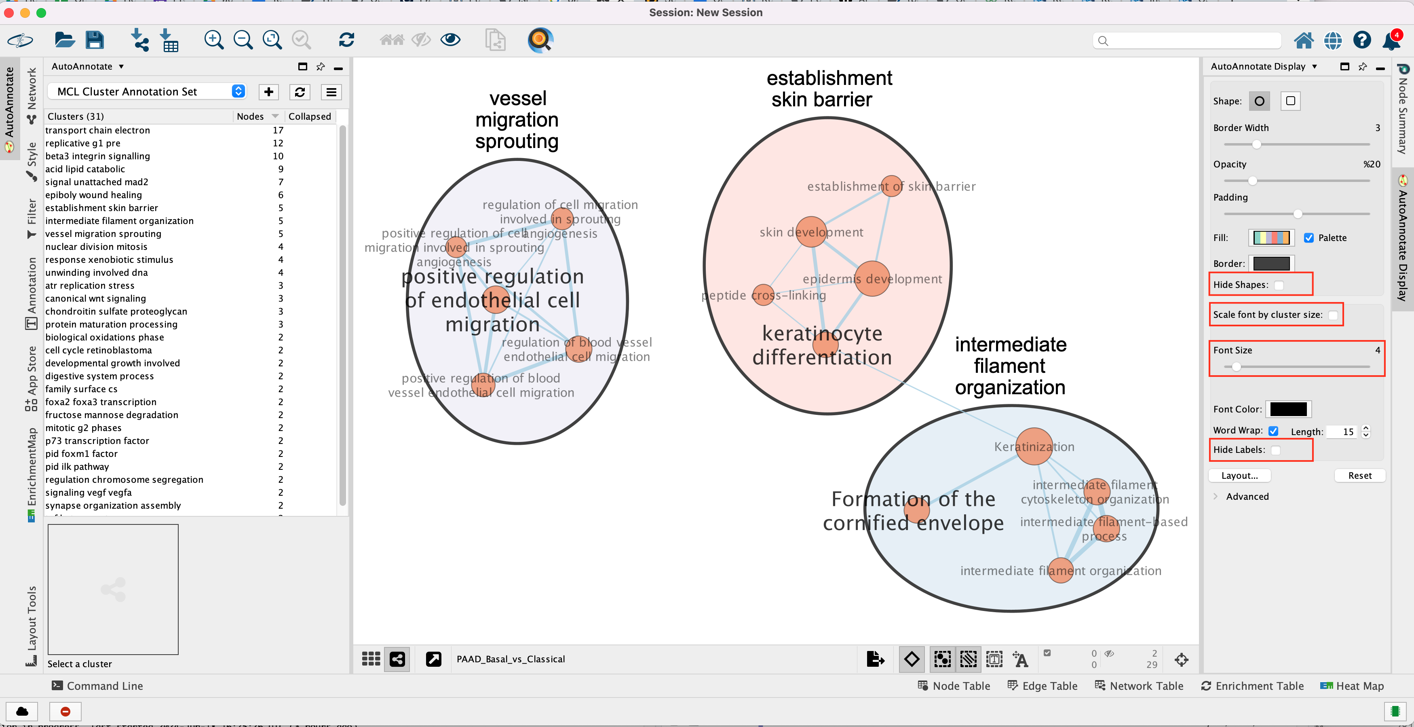Enable the Hide Shapes checkbox

tap(1279, 285)
